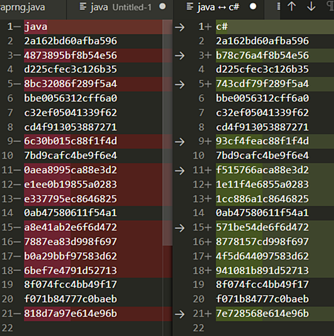Screen dimensions: 334x336
Task: Revert the java to c# change arrow
Action: coord(180,27)
